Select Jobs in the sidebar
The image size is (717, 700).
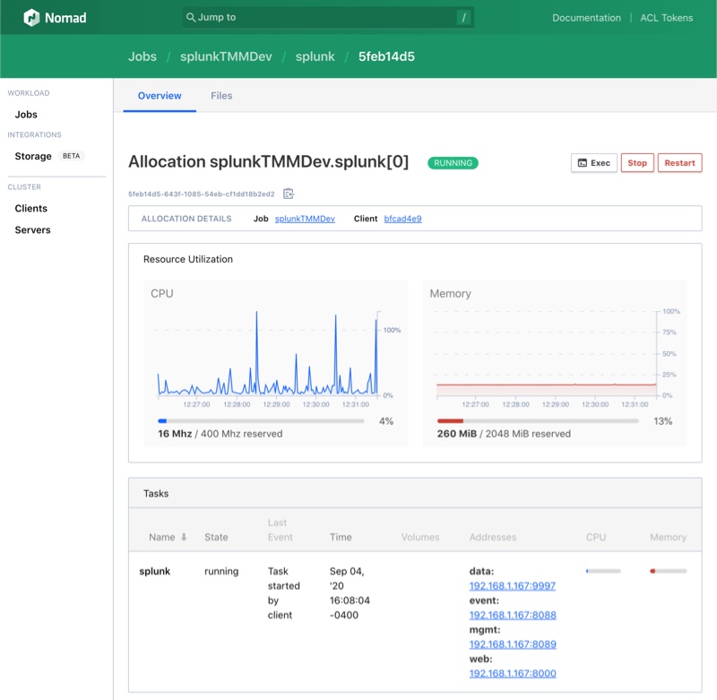[x=26, y=115]
